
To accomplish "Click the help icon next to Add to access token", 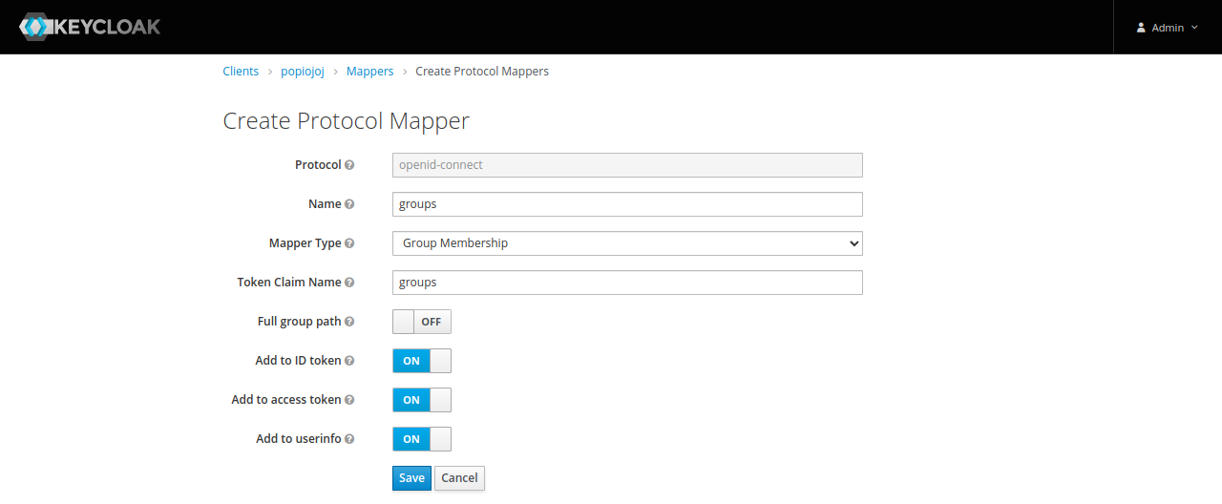I will pyautogui.click(x=349, y=400).
